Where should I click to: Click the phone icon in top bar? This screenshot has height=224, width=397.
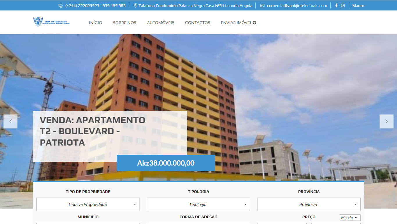point(60,6)
